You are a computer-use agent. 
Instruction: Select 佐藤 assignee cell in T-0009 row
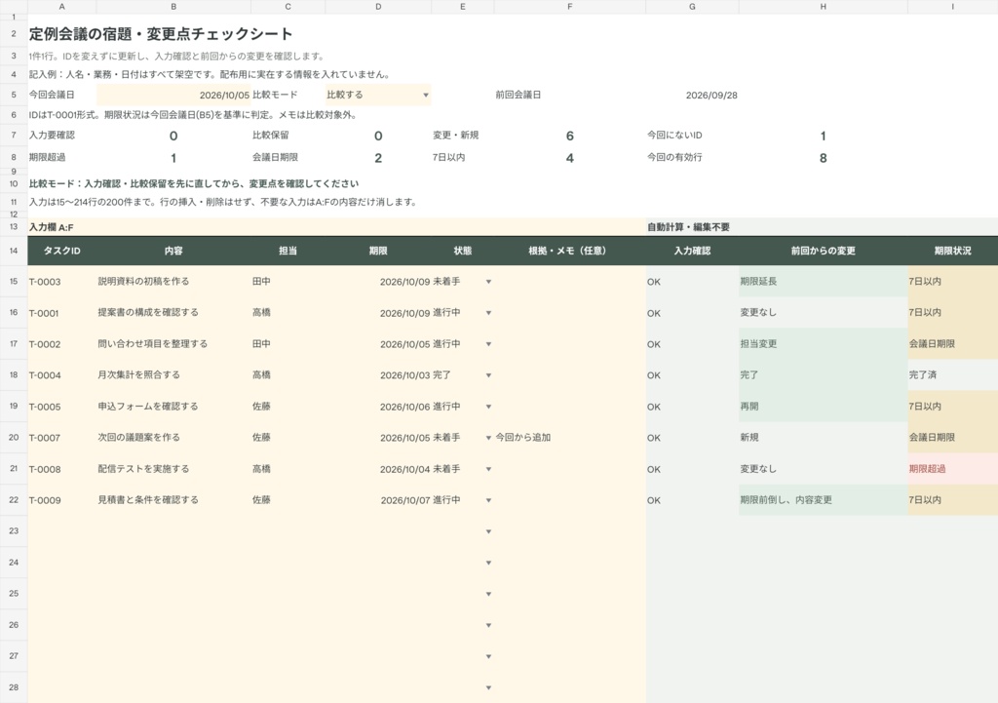pyautogui.click(x=288, y=500)
